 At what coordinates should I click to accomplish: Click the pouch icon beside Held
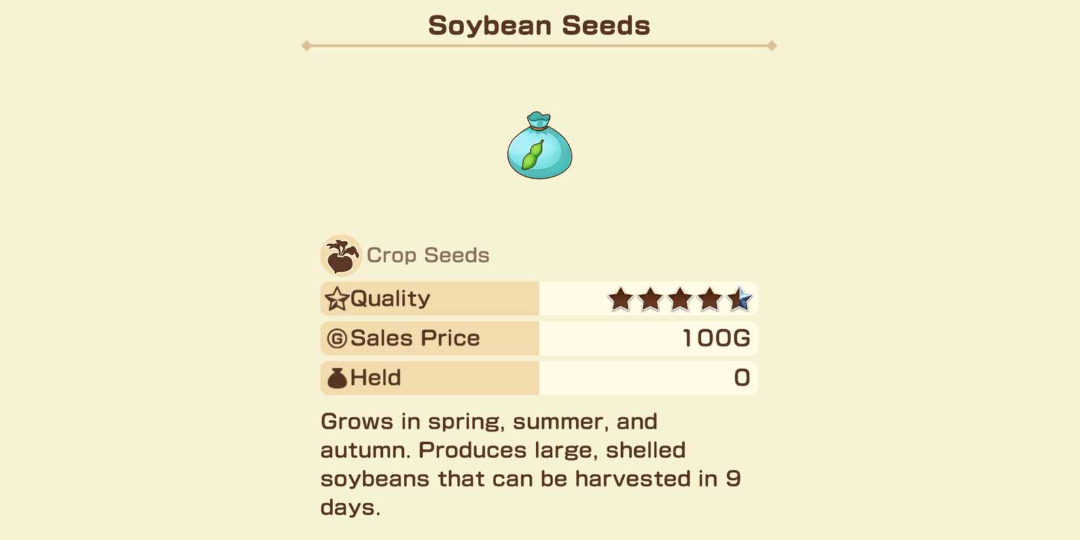tap(336, 378)
